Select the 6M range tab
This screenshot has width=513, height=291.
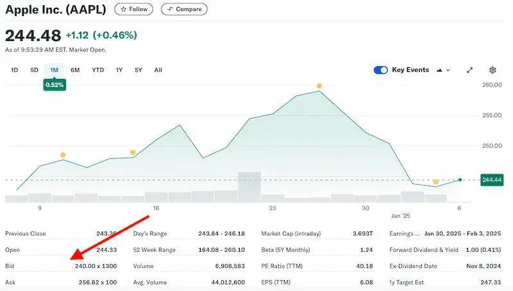(x=75, y=70)
